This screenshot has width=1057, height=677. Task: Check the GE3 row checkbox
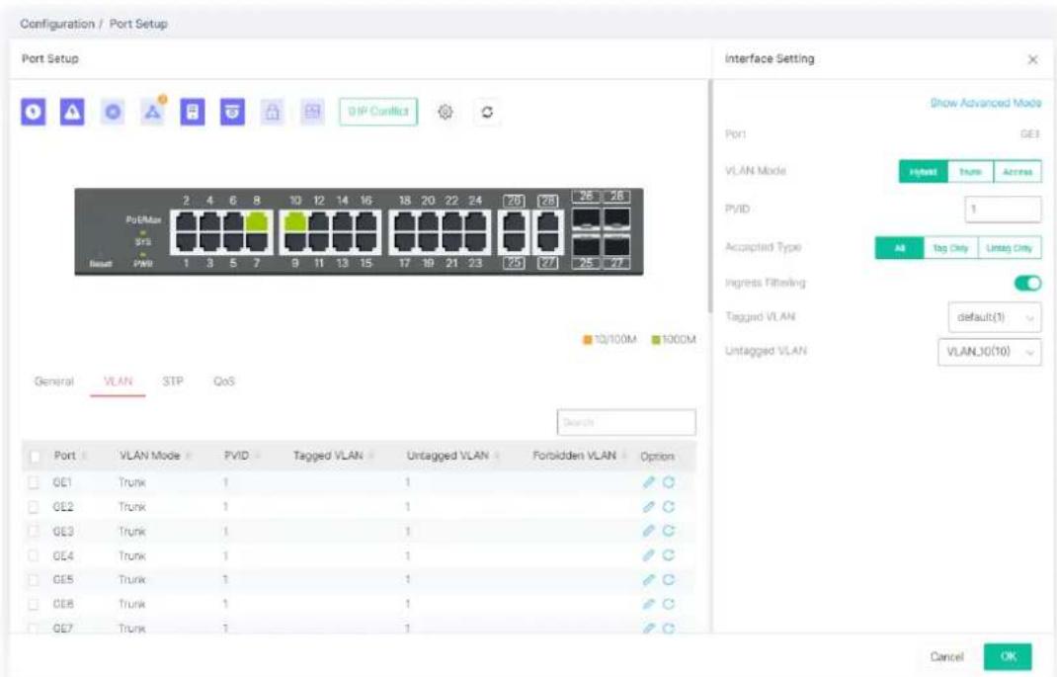point(34,531)
